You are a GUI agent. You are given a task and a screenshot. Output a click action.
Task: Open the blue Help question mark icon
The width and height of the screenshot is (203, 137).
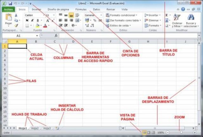pos(183,9)
